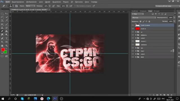Select the Dodge tool
This screenshot has height=101, width=180.
(6, 35)
